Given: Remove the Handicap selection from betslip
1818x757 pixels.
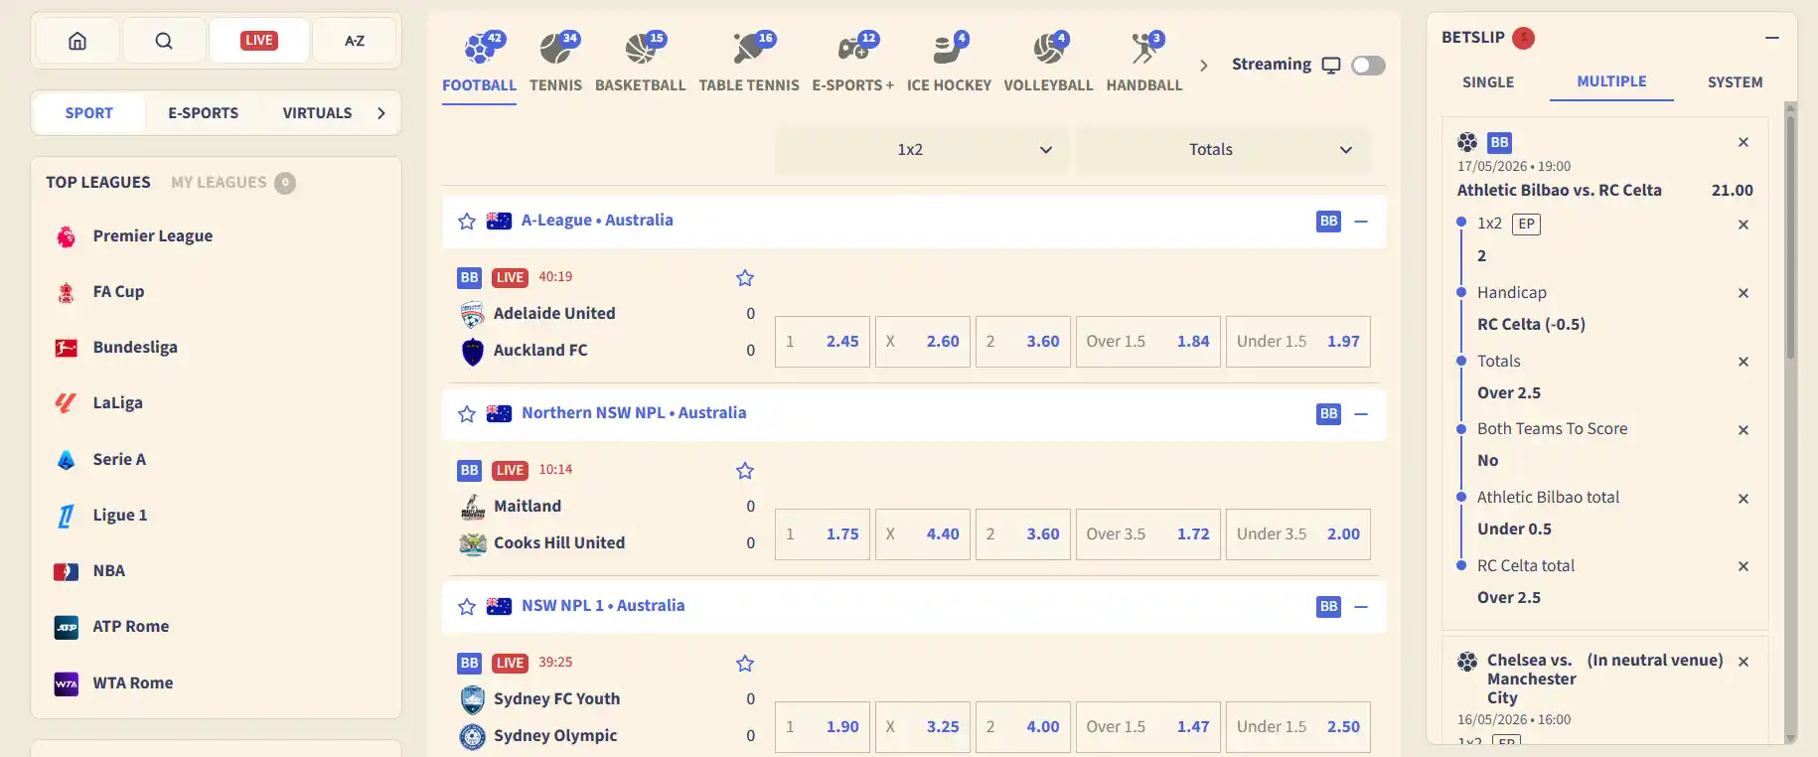Looking at the screenshot, I should (1743, 293).
